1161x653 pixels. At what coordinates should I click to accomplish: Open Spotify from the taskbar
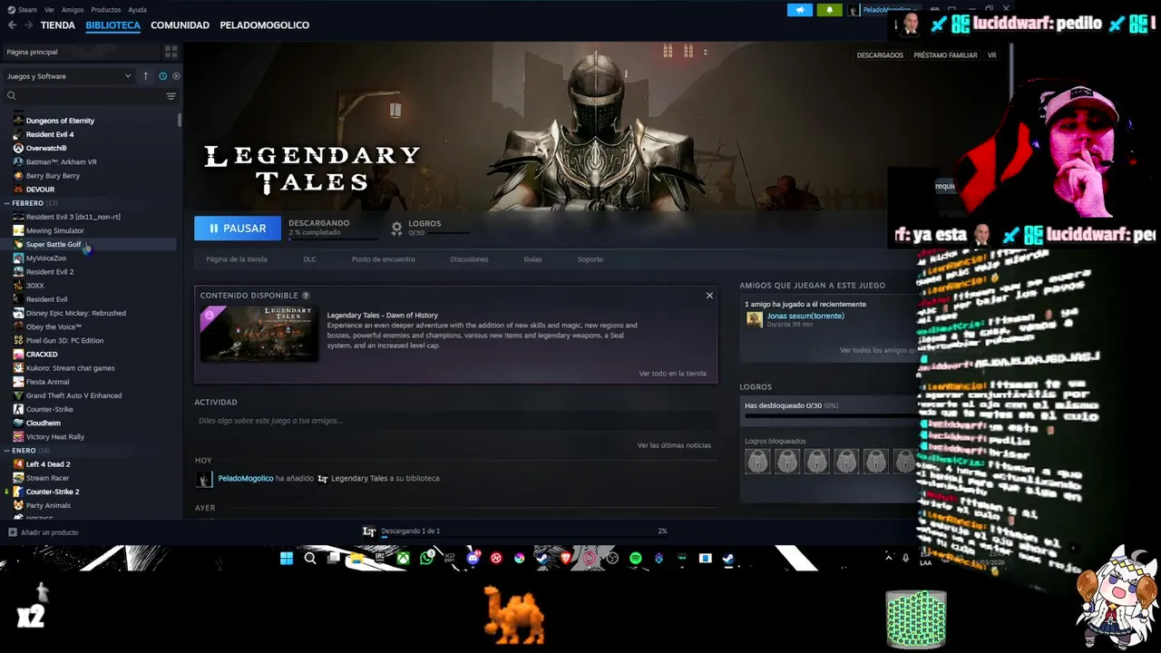(x=635, y=558)
